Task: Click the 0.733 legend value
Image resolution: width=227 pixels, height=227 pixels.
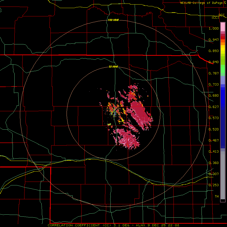Action: [x=214, y=84]
